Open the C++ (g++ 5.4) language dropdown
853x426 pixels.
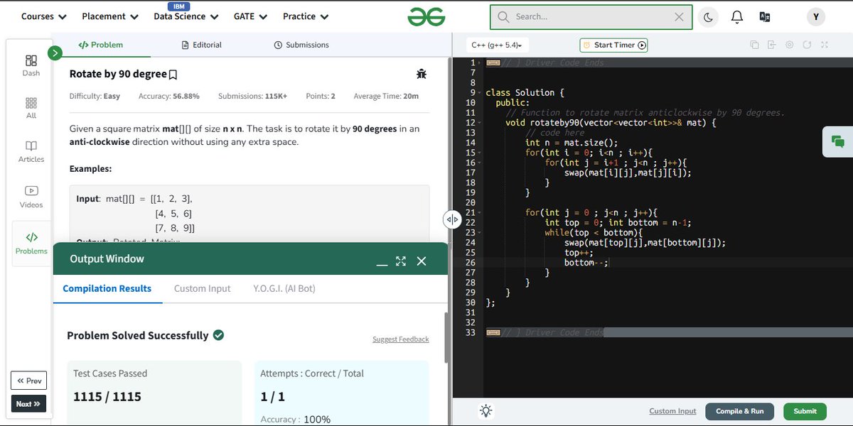coord(497,45)
